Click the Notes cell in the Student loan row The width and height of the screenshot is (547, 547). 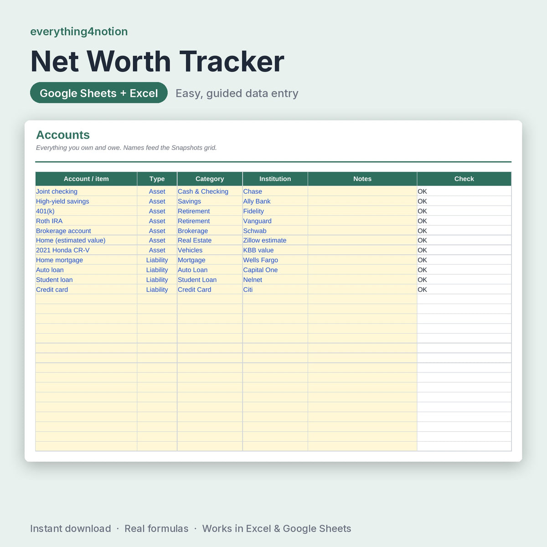(x=362, y=279)
